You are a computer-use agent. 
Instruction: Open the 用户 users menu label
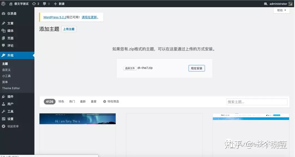click(x=10, y=104)
